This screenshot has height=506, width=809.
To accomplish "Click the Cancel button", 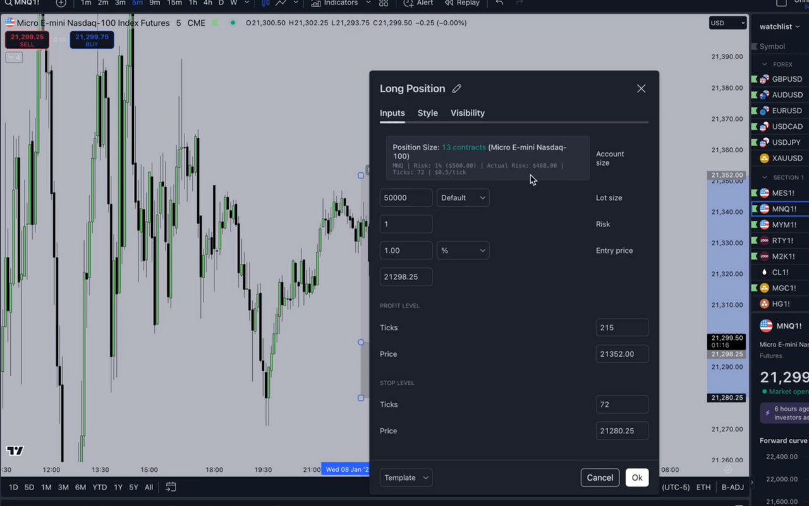I will (600, 478).
